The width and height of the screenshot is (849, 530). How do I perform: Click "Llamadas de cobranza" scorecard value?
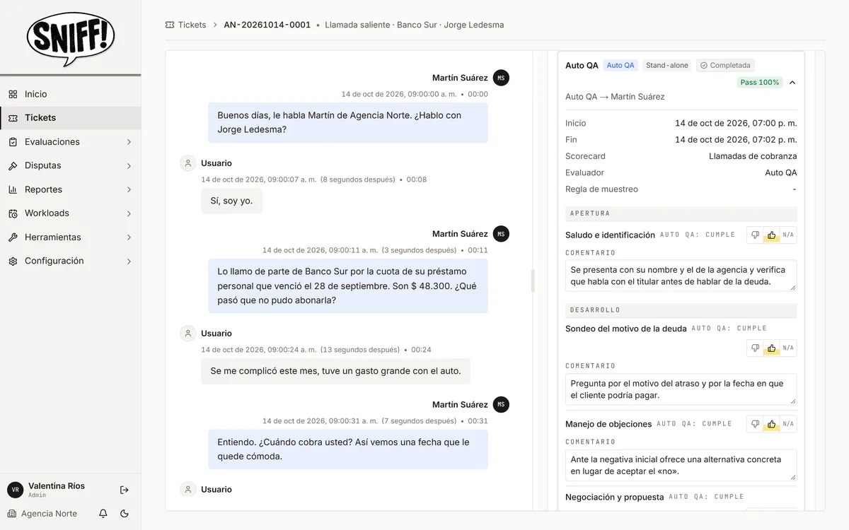pyautogui.click(x=753, y=156)
